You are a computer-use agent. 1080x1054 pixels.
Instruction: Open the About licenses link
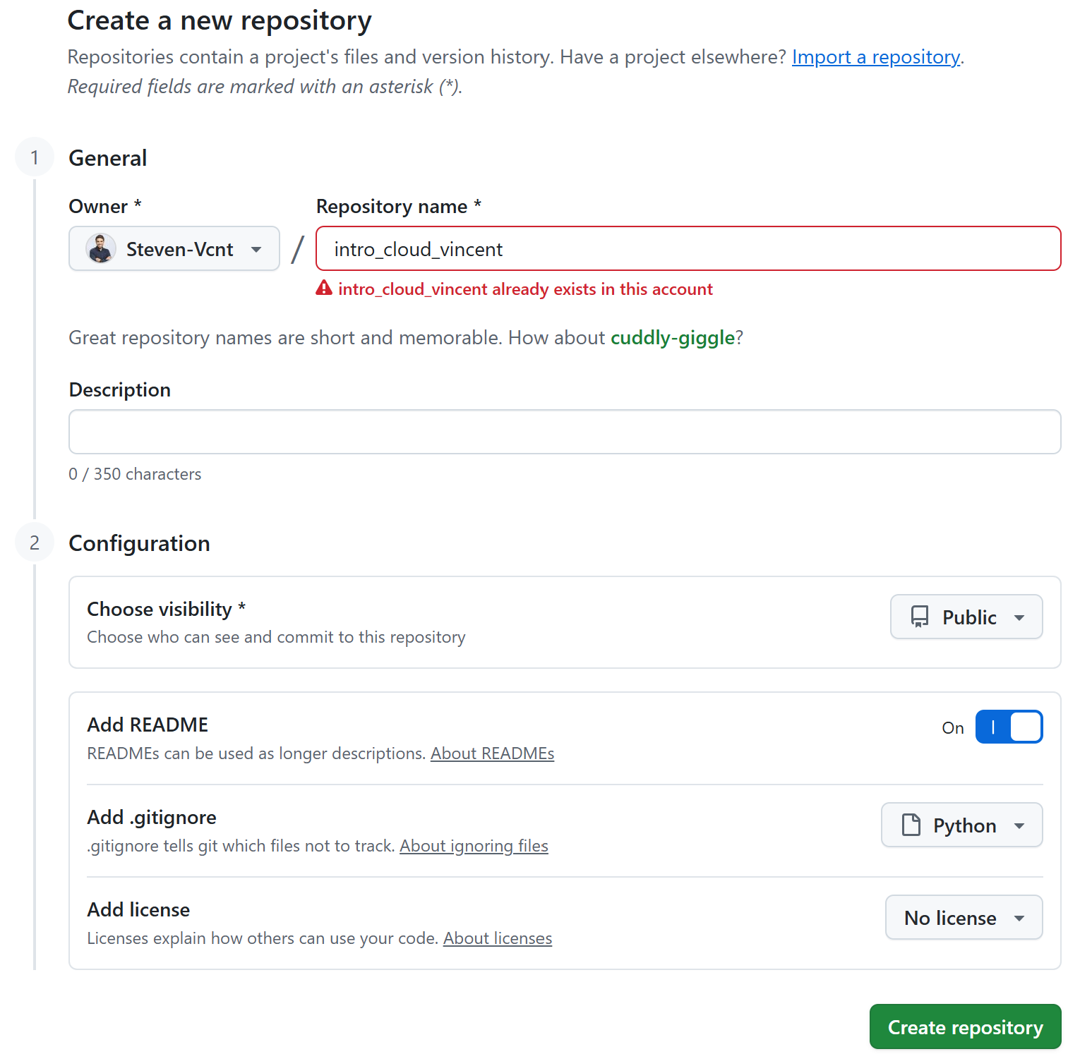coord(497,938)
